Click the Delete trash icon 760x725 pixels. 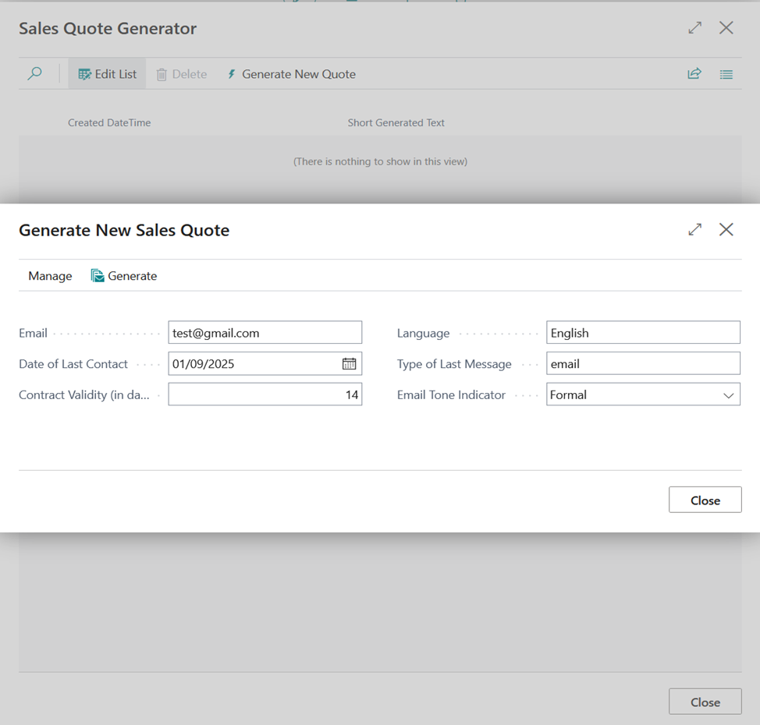pyautogui.click(x=162, y=75)
